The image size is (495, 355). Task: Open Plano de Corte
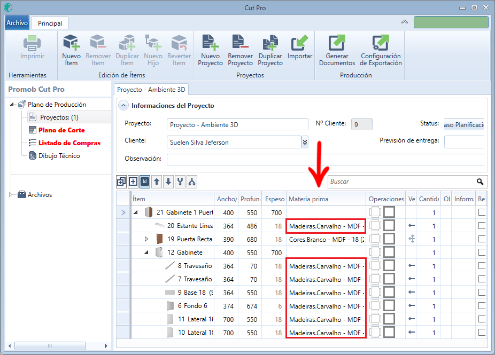pyautogui.click(x=61, y=130)
